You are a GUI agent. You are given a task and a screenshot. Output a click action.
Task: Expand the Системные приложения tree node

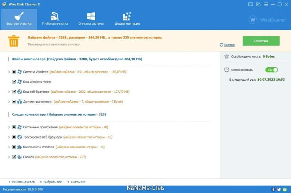[9, 127]
